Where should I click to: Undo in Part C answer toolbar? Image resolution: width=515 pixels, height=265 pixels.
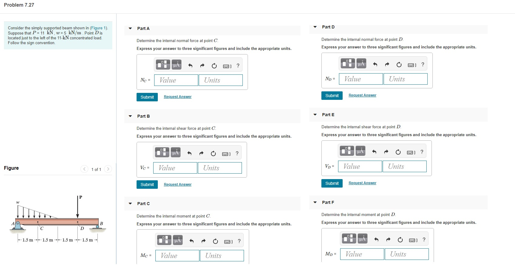pos(191,241)
